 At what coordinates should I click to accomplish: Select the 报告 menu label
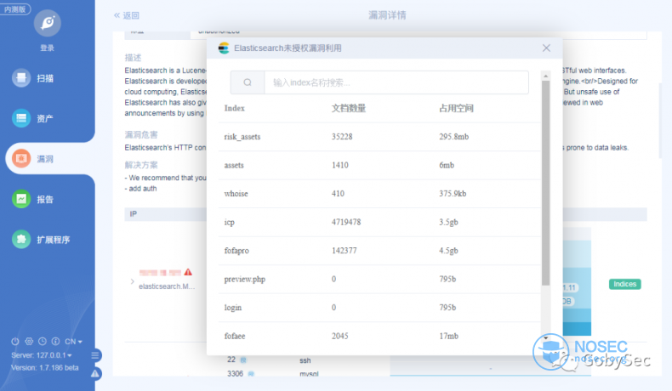45,199
